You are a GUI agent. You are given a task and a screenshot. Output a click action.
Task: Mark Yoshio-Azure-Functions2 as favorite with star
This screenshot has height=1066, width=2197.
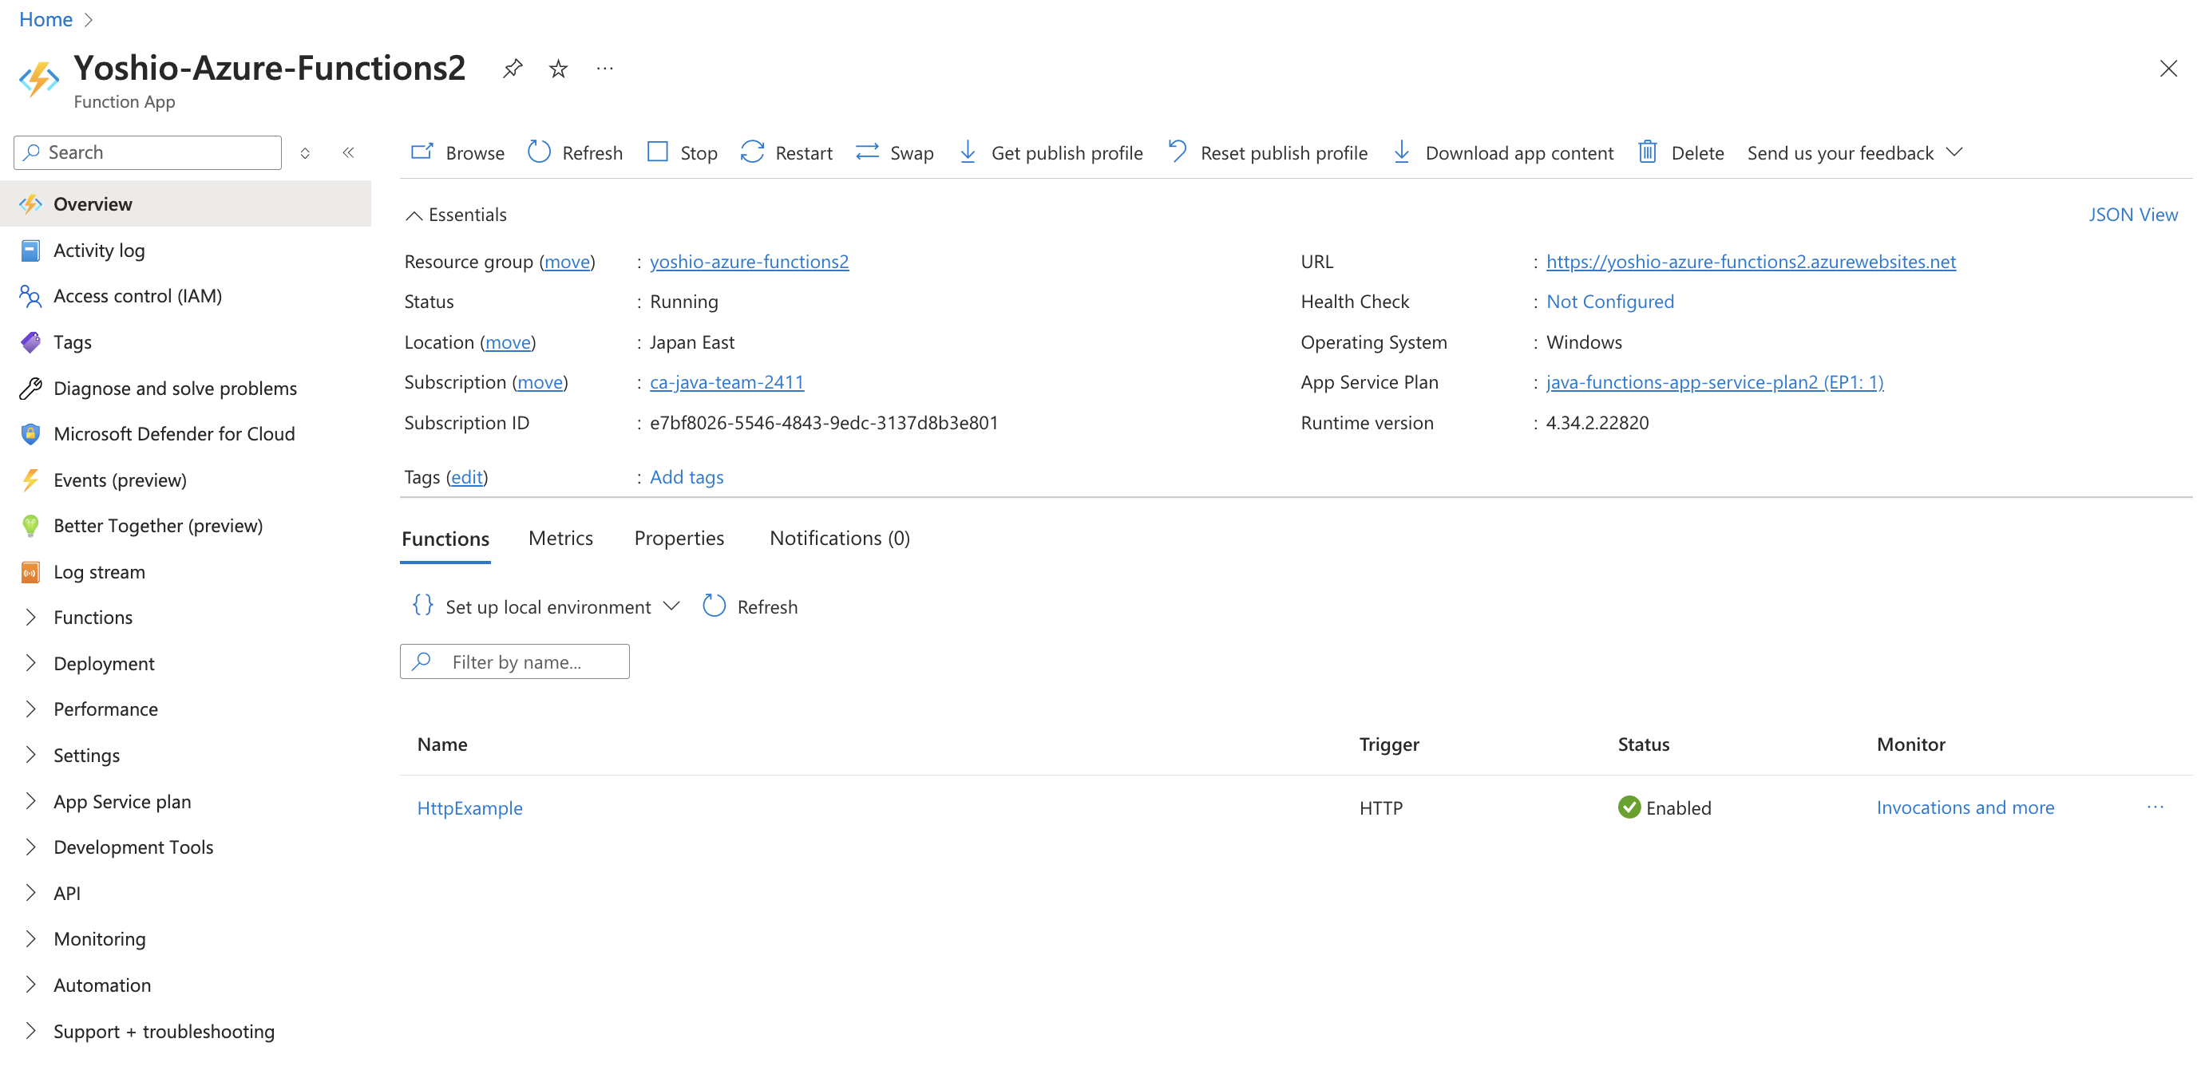[x=558, y=68]
